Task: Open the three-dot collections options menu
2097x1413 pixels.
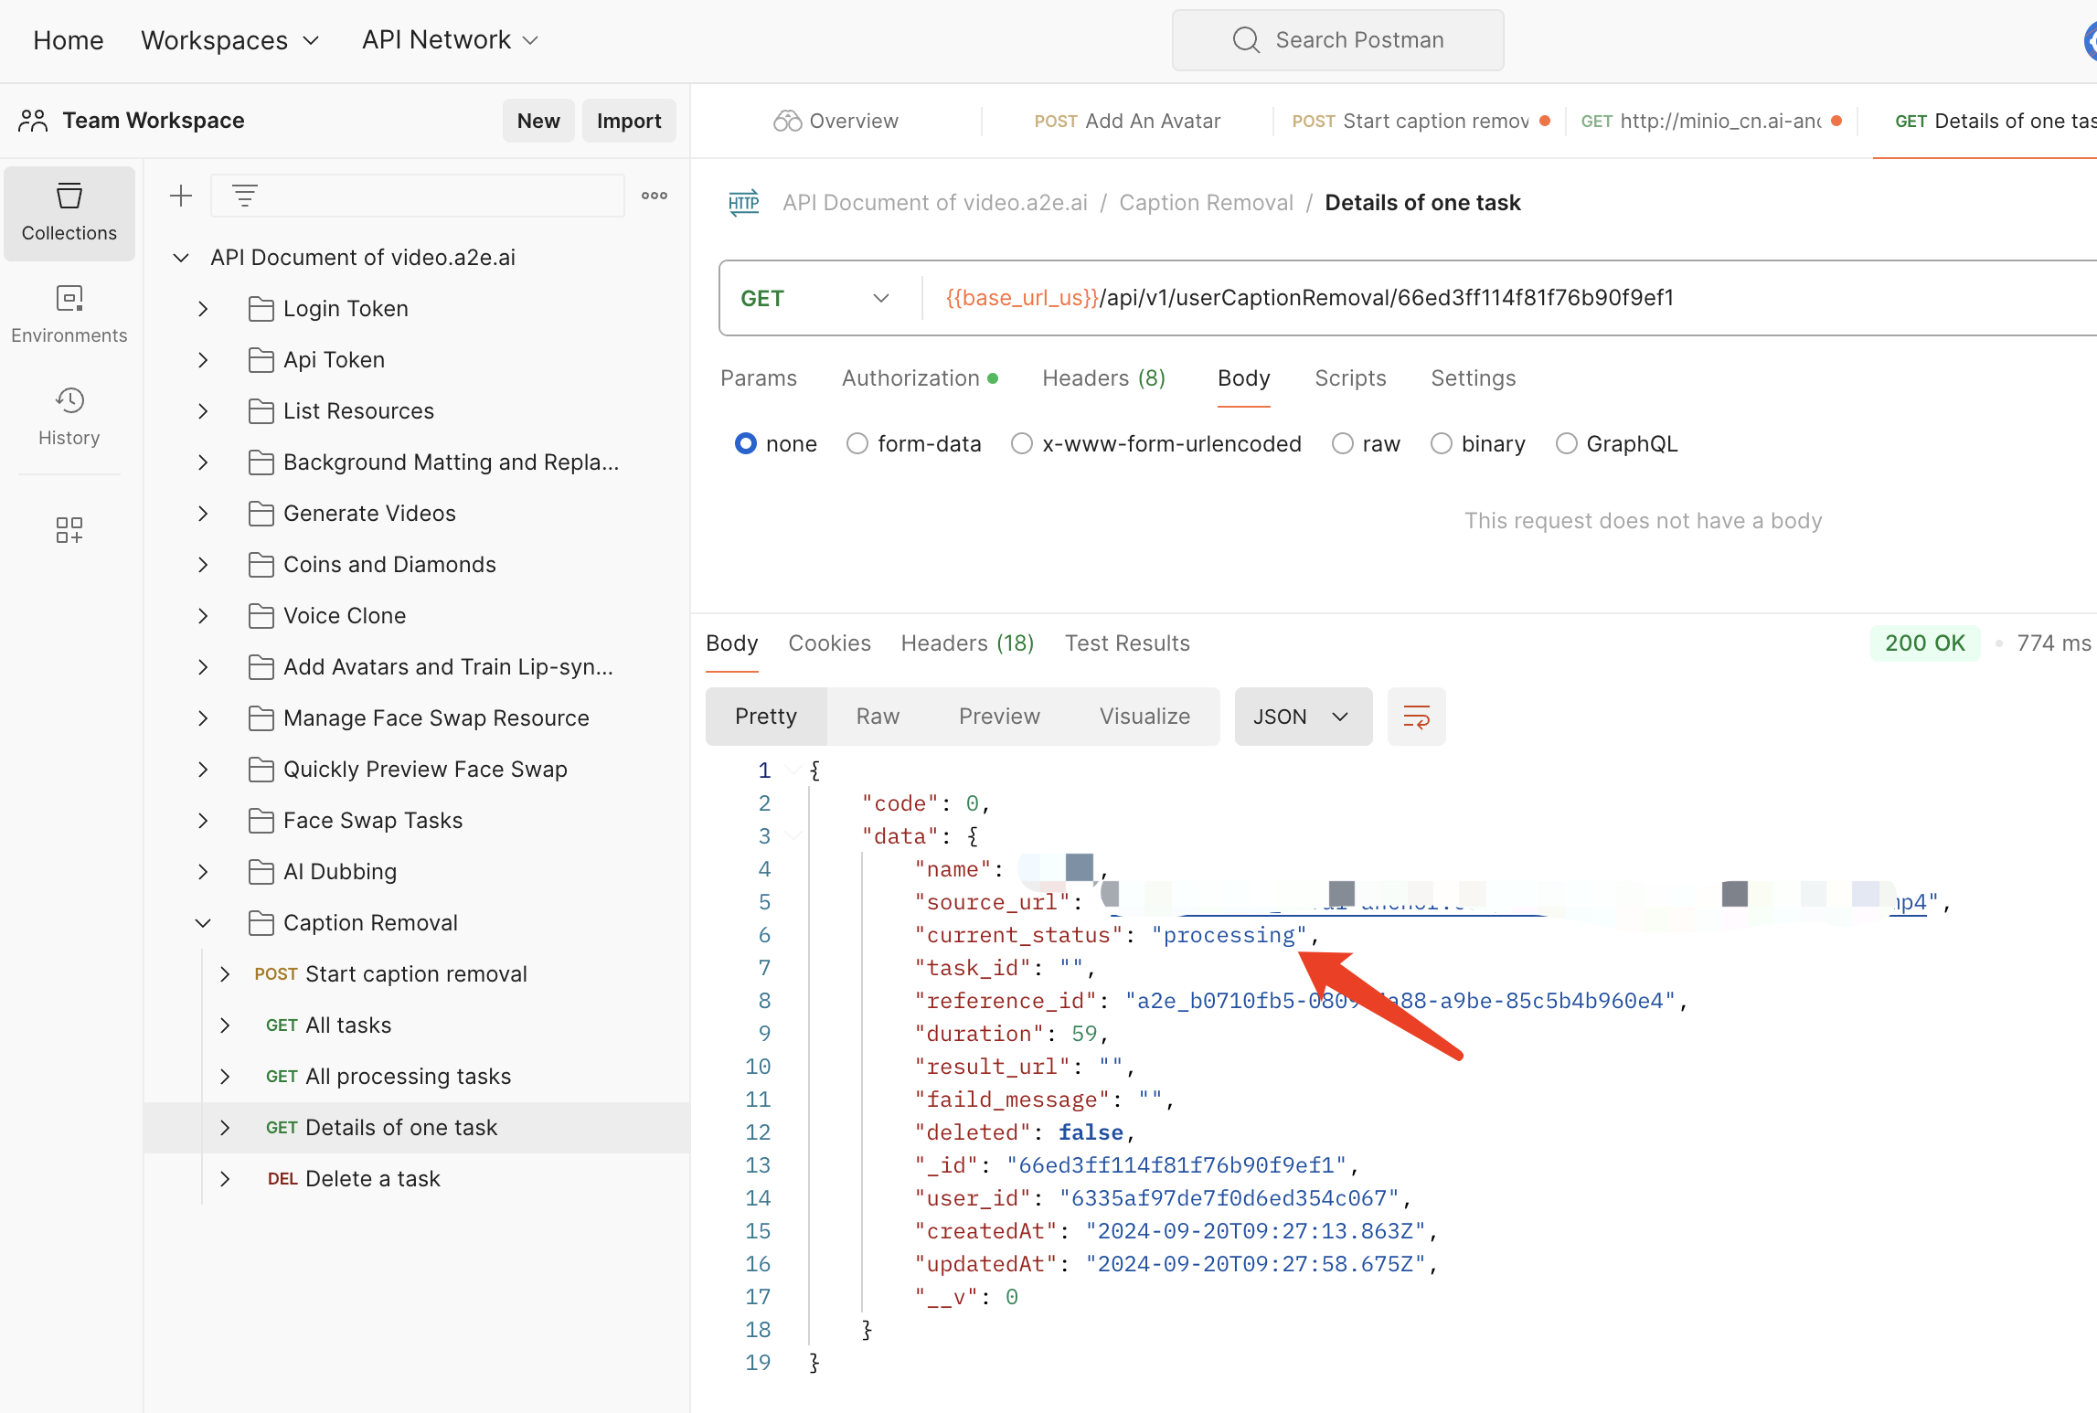Action: point(655,196)
